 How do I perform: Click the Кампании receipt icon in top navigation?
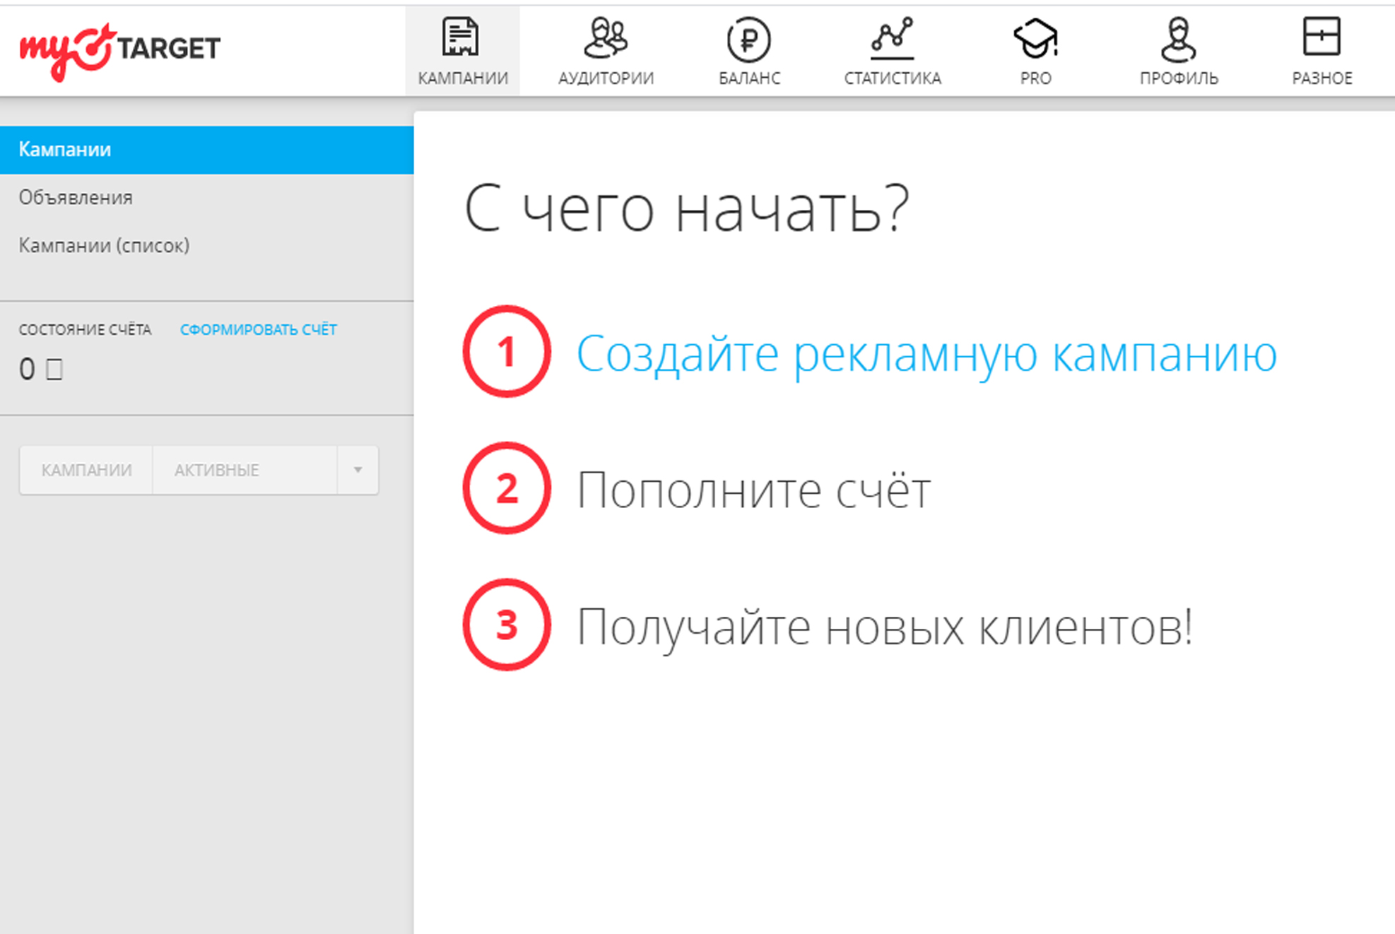coord(461,37)
